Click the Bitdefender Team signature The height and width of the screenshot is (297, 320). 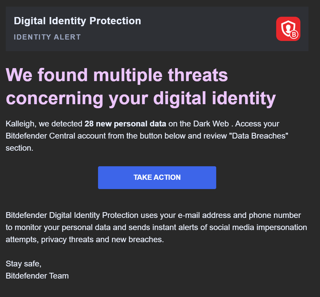pyautogui.click(x=37, y=276)
